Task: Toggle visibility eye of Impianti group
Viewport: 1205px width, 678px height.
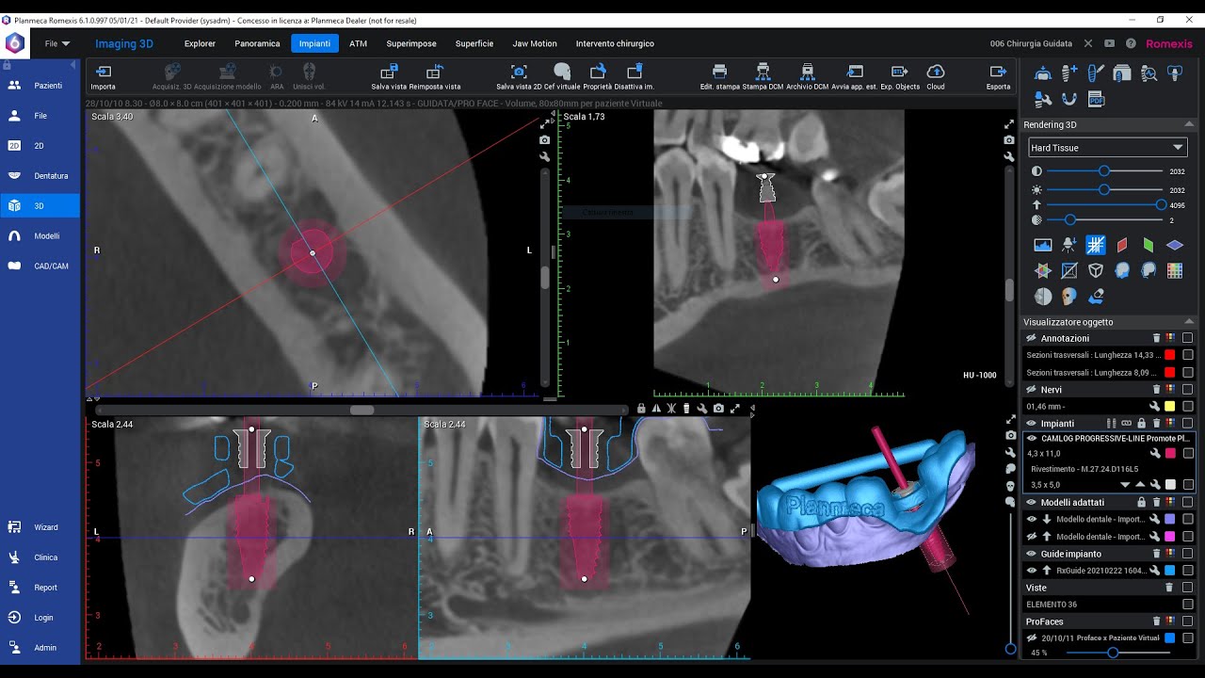Action: point(1032,423)
